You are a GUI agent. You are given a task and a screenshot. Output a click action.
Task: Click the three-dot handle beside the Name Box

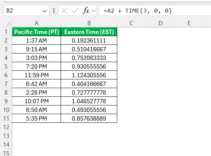54,10
